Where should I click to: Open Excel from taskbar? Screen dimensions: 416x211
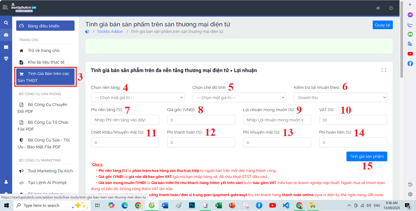pos(218,205)
